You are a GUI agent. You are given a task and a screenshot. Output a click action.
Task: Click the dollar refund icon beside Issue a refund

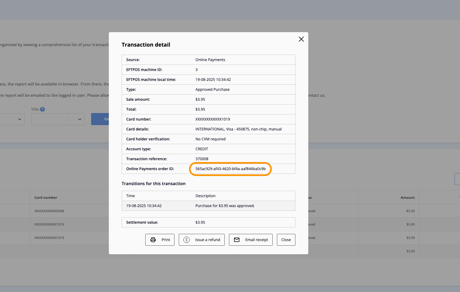(x=186, y=240)
